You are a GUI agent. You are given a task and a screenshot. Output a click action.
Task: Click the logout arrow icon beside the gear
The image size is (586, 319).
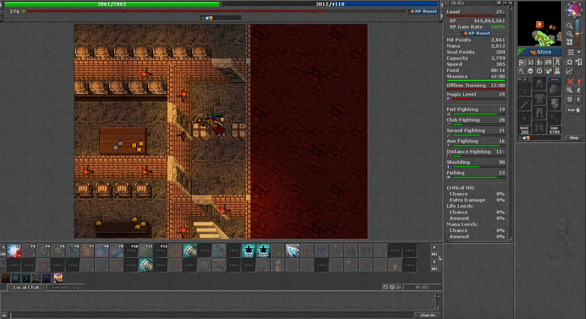[x=579, y=62]
